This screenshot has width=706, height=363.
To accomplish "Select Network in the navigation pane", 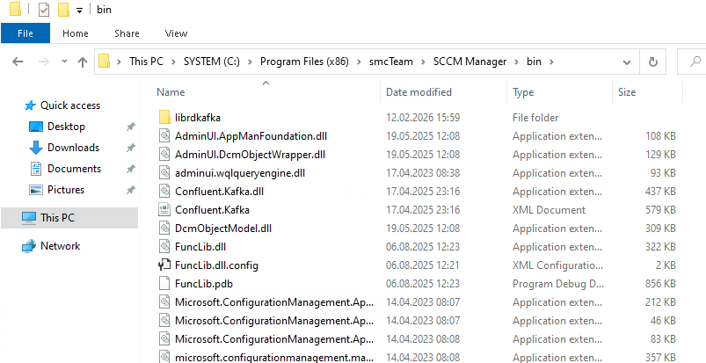I will pyautogui.click(x=60, y=246).
